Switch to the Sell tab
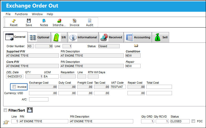The width and height of the screenshot is (206, 128). (x=160, y=38)
